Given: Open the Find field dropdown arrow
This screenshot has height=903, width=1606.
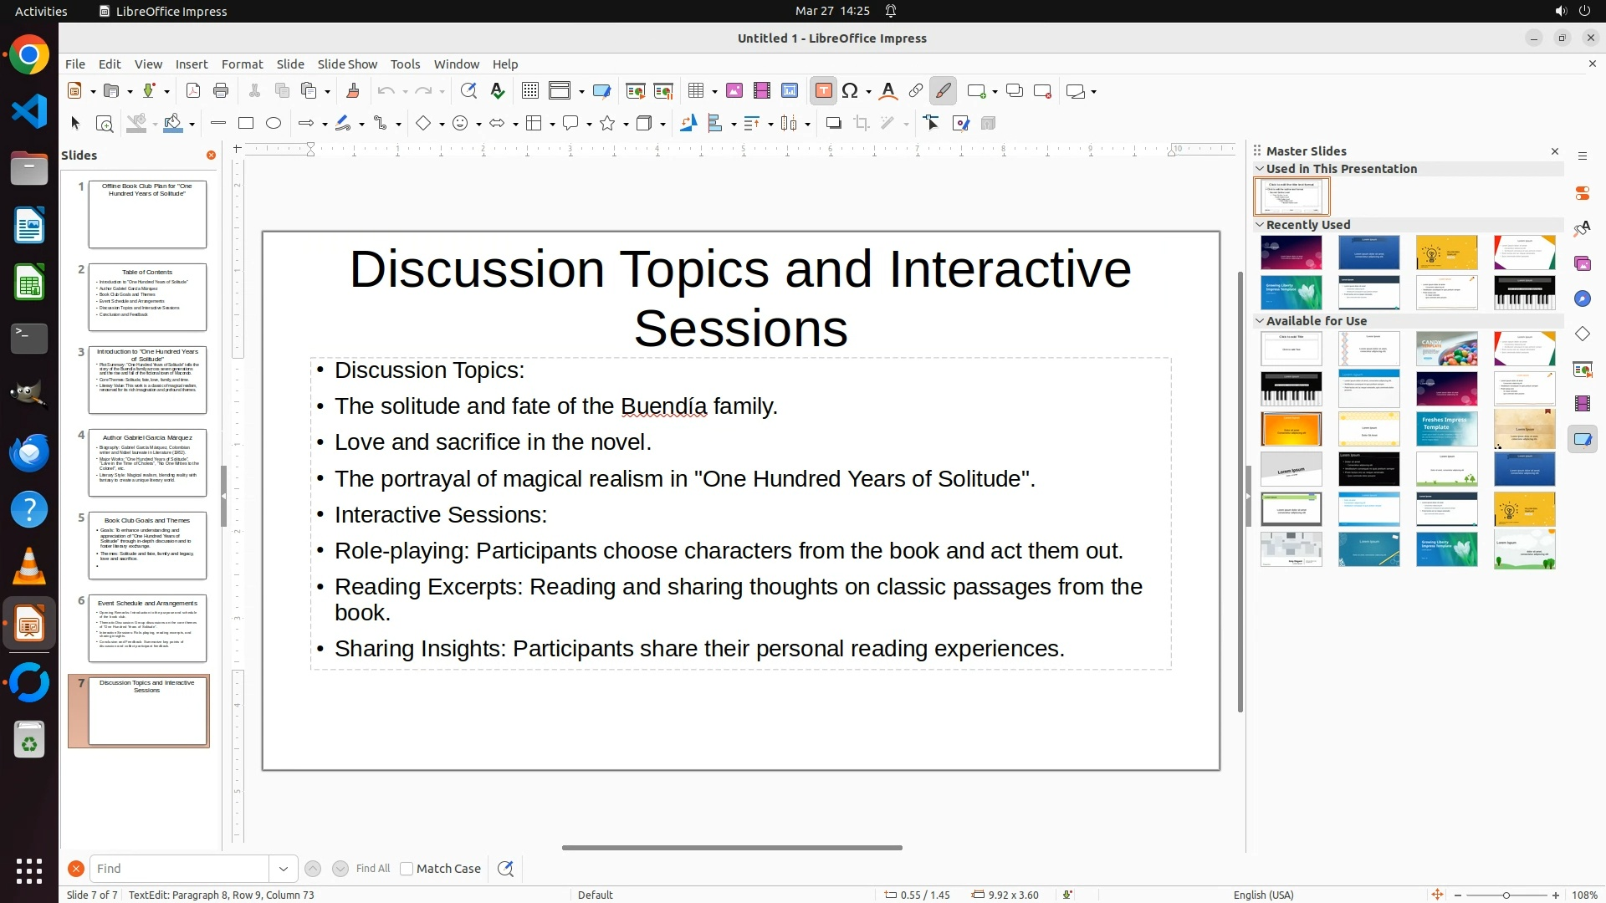Looking at the screenshot, I should [284, 869].
